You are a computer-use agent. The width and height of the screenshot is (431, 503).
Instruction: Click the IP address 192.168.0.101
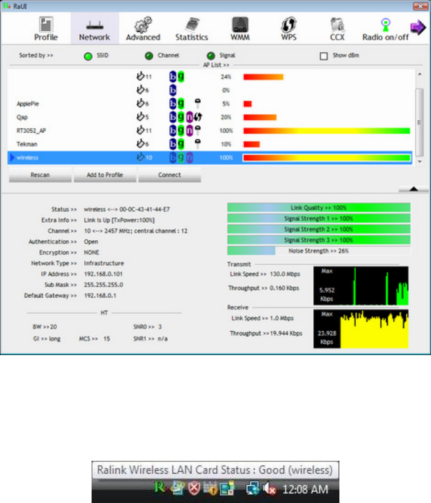click(x=103, y=274)
